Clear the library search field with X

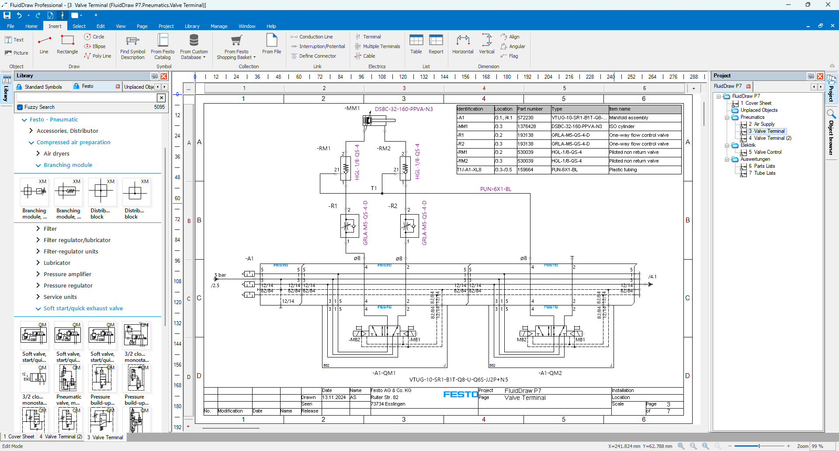coord(162,97)
